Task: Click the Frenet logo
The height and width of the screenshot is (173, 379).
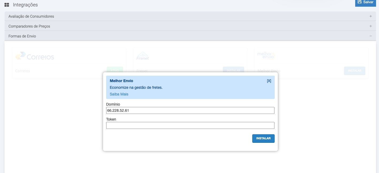Action: (143, 56)
